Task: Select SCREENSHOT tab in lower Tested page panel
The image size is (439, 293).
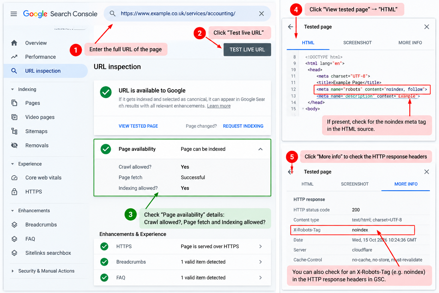Action: (x=355, y=184)
